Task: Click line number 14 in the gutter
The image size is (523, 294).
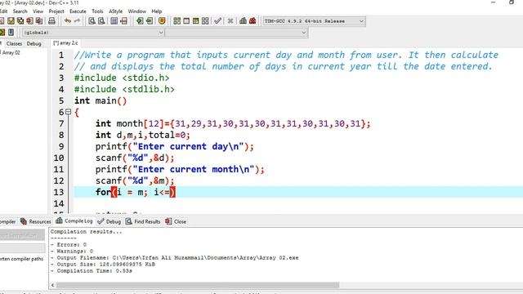Action: click(59, 203)
